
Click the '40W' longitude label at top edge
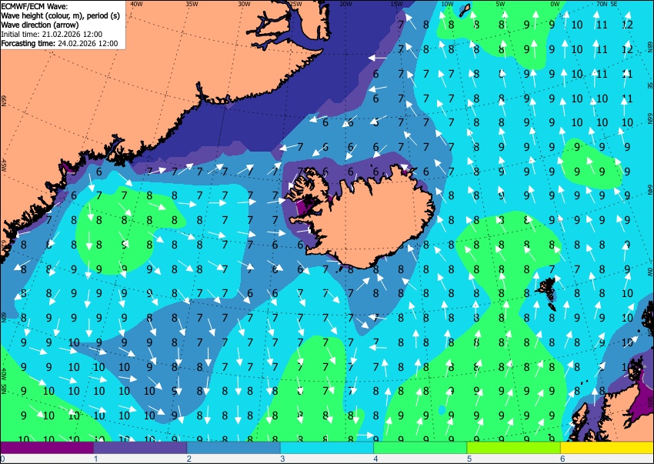click(x=136, y=4)
